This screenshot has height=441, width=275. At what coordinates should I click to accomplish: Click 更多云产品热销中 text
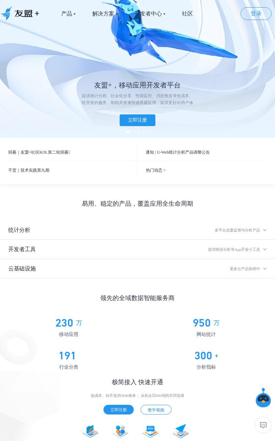tap(245, 269)
